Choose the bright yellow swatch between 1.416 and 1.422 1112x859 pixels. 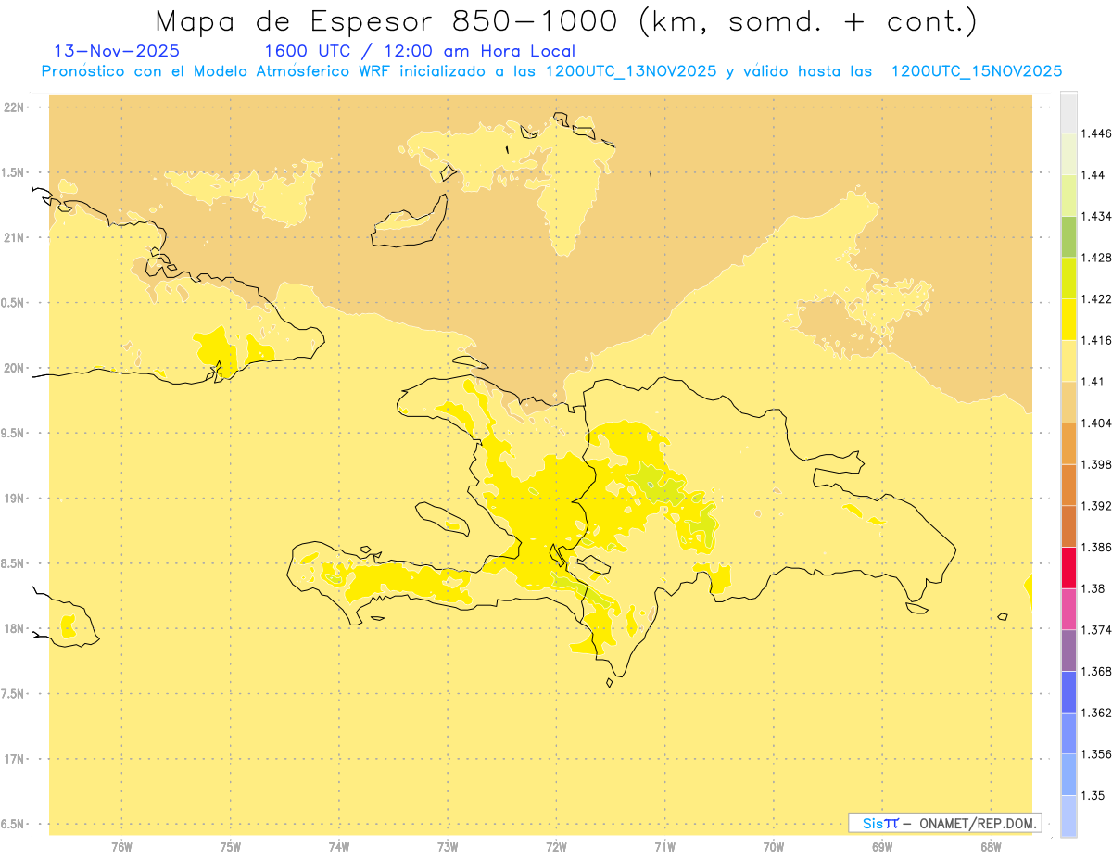(1068, 319)
